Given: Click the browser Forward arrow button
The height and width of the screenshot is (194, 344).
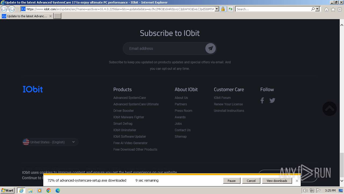Looking at the screenshot, I should 12,9.
